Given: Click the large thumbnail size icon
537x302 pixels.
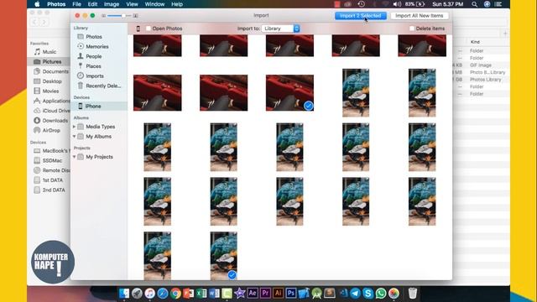Looking at the screenshot, I should coord(136,16).
